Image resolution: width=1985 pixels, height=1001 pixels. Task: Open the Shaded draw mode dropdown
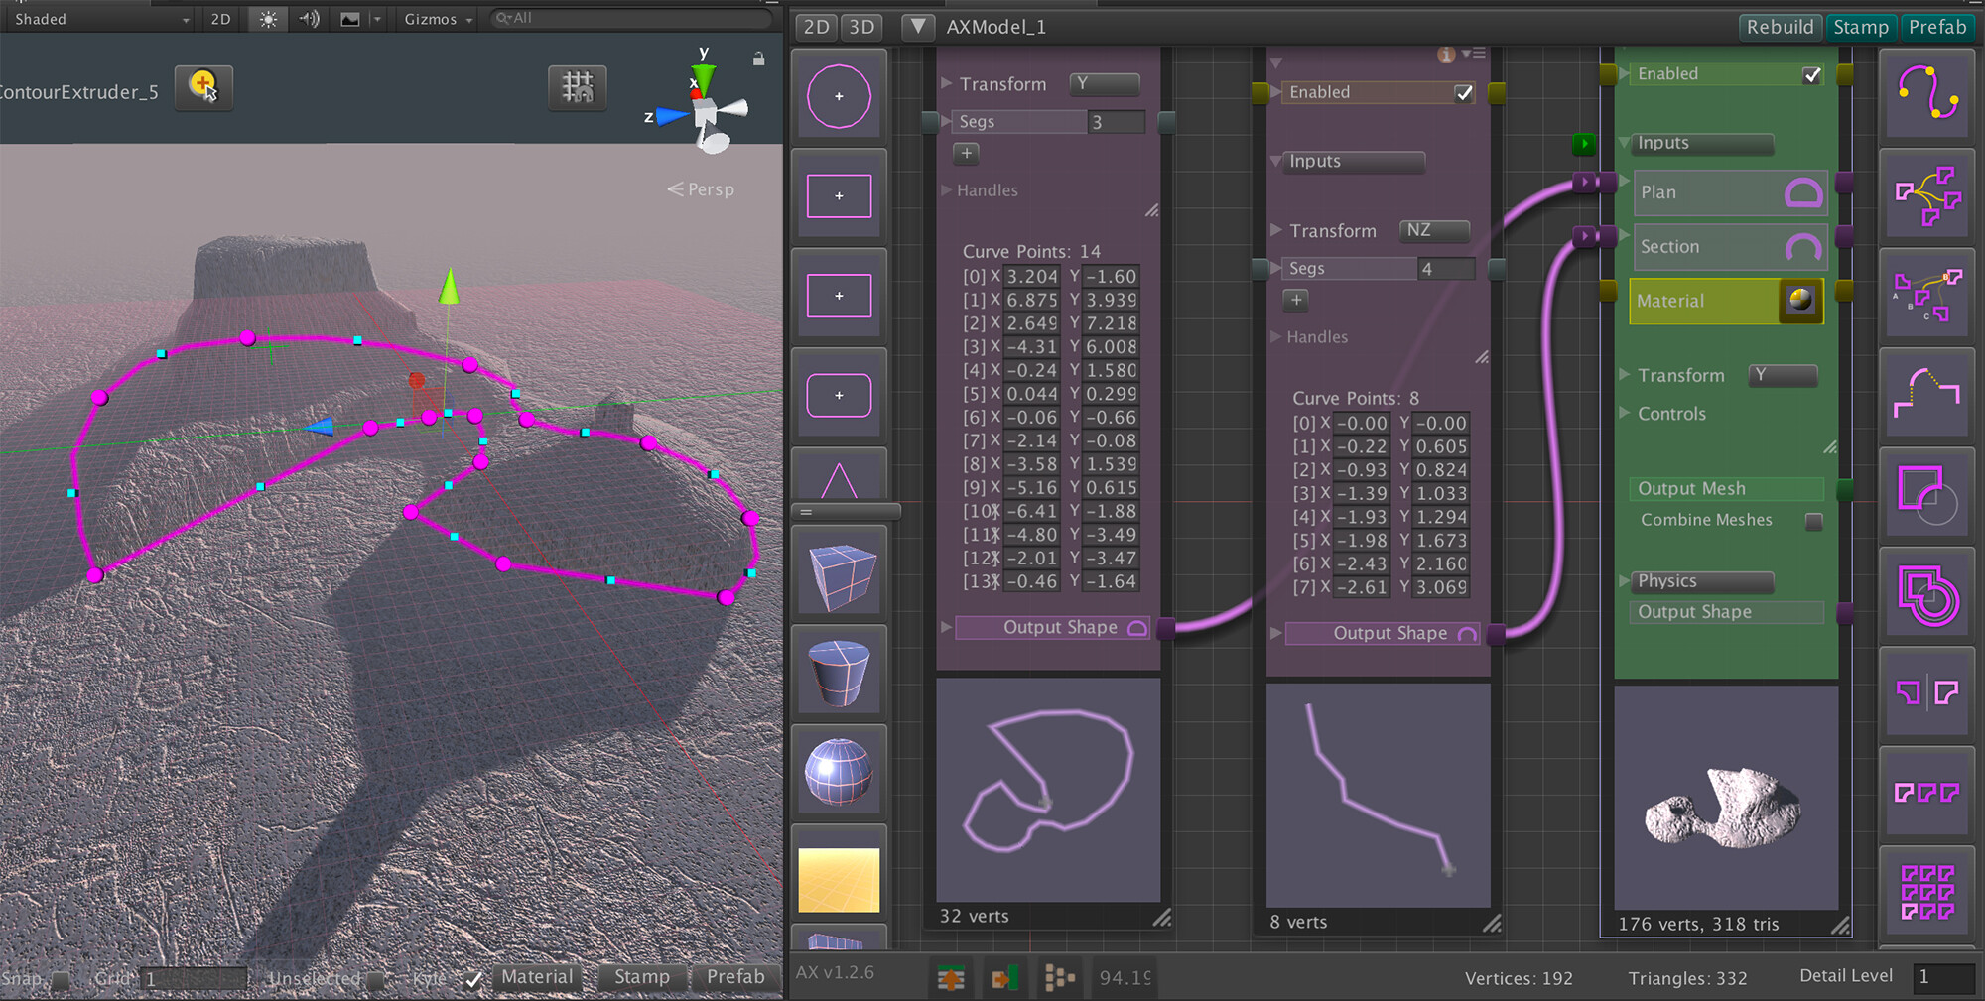tap(96, 18)
